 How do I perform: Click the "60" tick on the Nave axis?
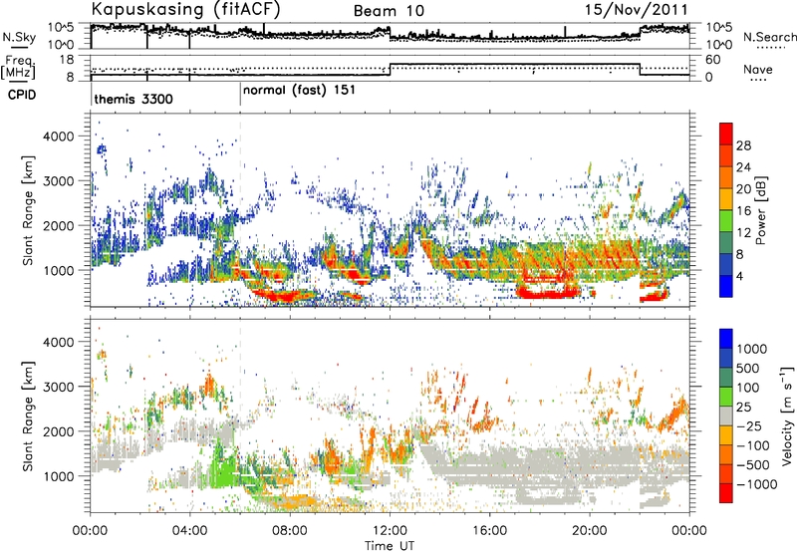pos(713,60)
